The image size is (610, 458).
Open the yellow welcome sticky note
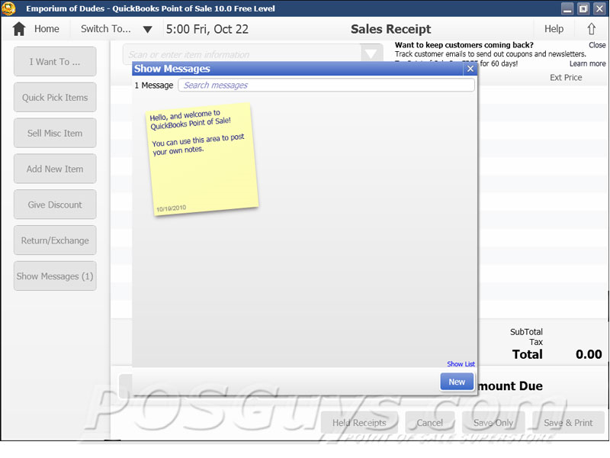coord(203,158)
